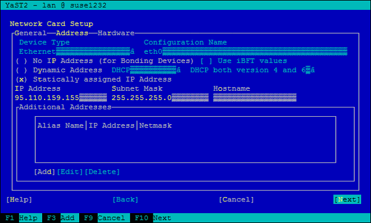Switch to the Hardware tab

tap(116, 33)
